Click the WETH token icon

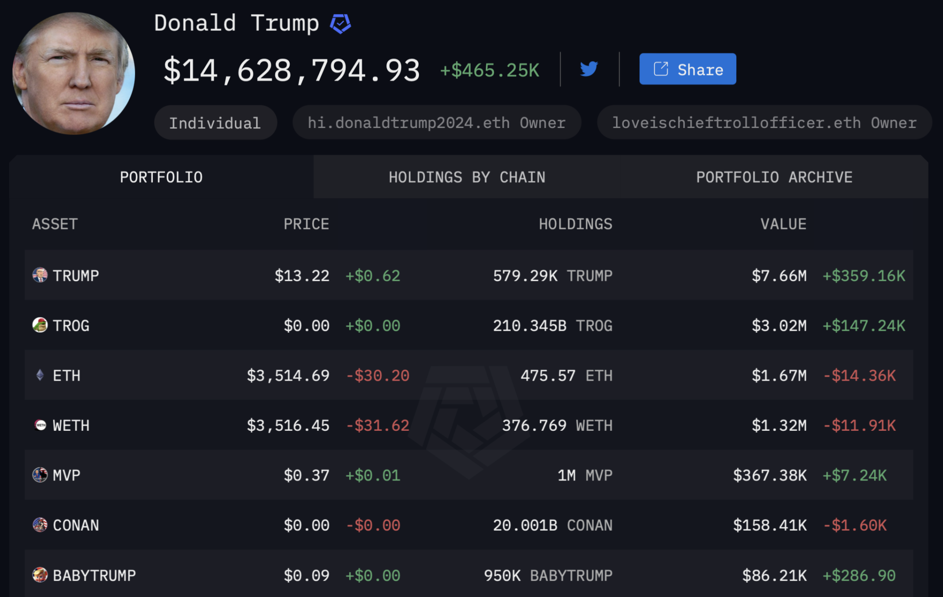click(40, 425)
